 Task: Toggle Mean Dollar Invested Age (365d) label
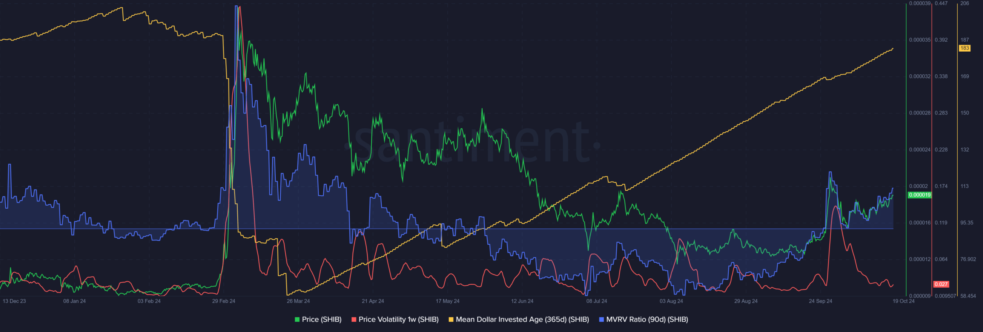click(522, 319)
